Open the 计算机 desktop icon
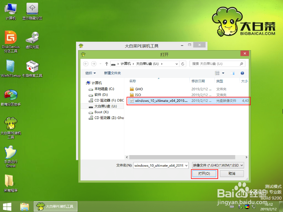This screenshot has width=283, height=212. click(11, 12)
